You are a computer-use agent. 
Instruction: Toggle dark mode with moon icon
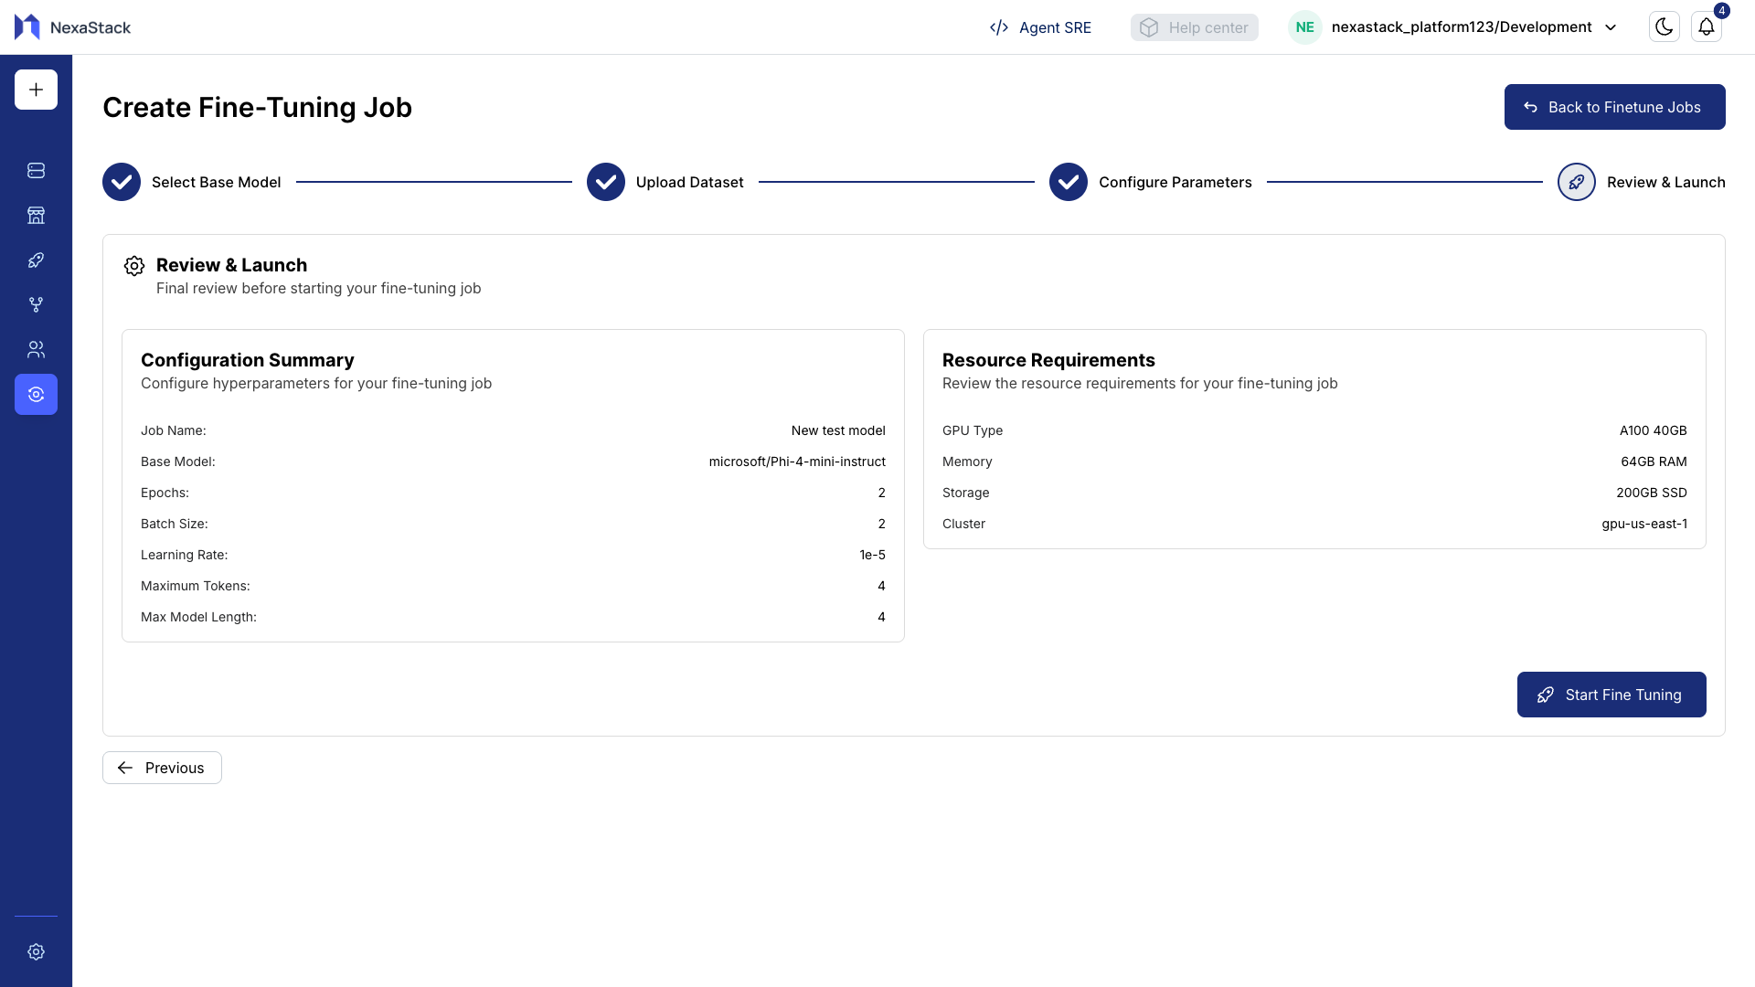(1664, 27)
